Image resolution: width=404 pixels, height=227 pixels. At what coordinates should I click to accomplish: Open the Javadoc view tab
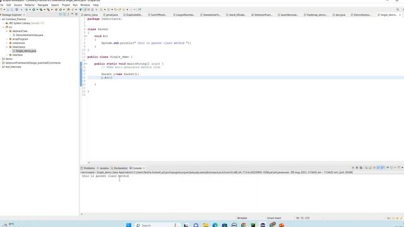tap(103, 168)
